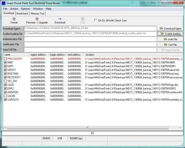Click the Nand Util File button
This screenshot has height=148, width=185.
(170, 50)
